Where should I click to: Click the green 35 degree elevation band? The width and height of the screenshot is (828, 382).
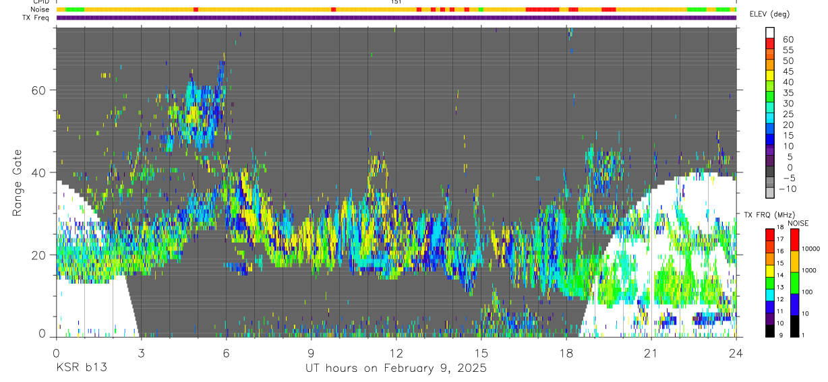(770, 97)
